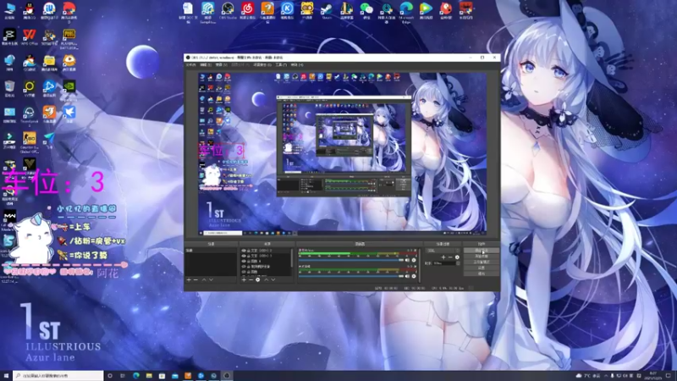Open the Tencent QQ penguin desktop icon
Image resolution: width=677 pixels, height=381 pixels.
29,10
